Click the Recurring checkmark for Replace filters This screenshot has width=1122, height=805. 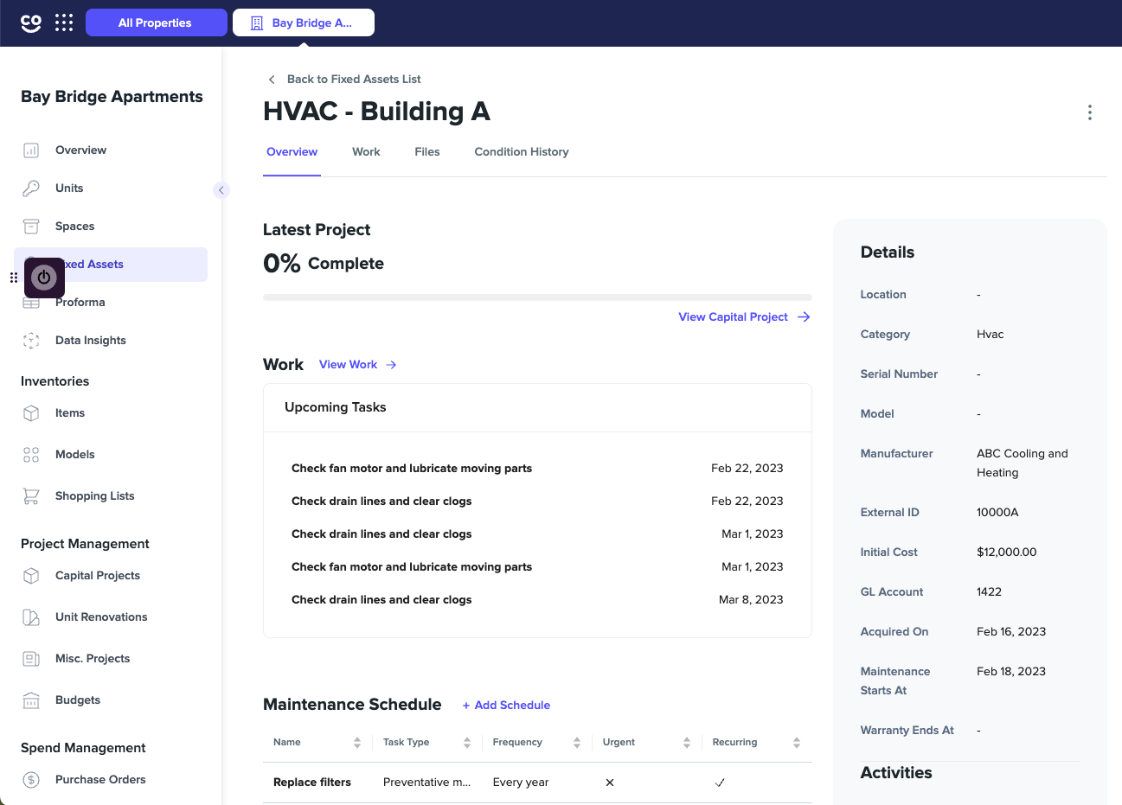[720, 783]
